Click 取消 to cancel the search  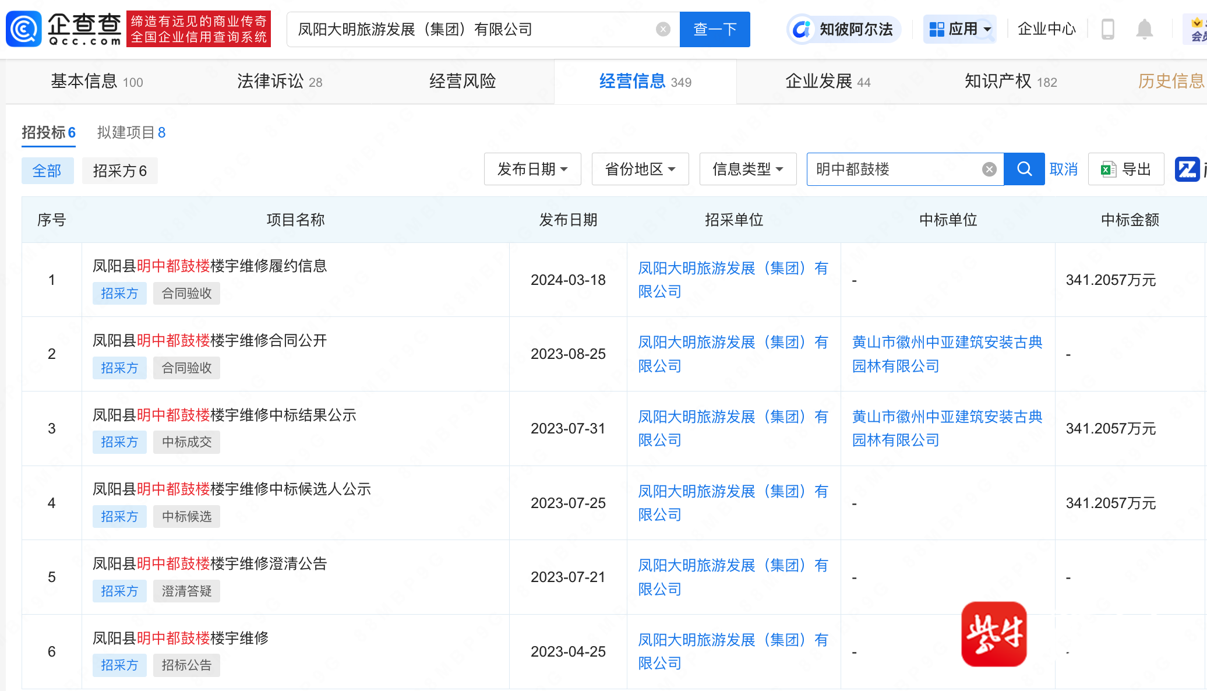pos(1064,169)
